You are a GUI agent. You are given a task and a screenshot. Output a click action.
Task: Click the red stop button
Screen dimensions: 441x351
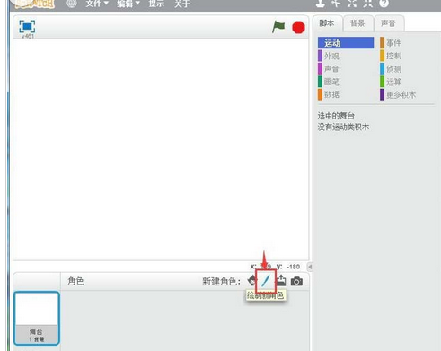298,28
